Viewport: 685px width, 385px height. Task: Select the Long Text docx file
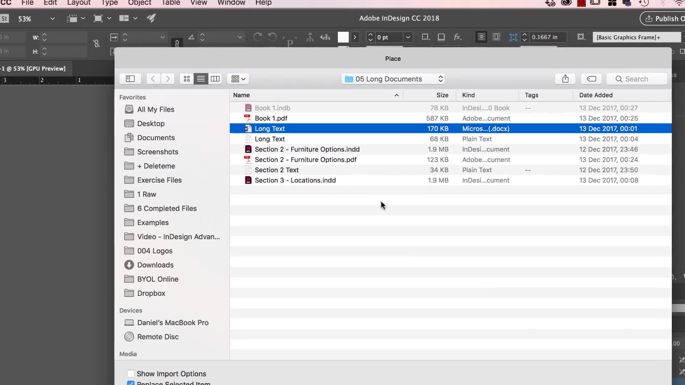(451, 128)
